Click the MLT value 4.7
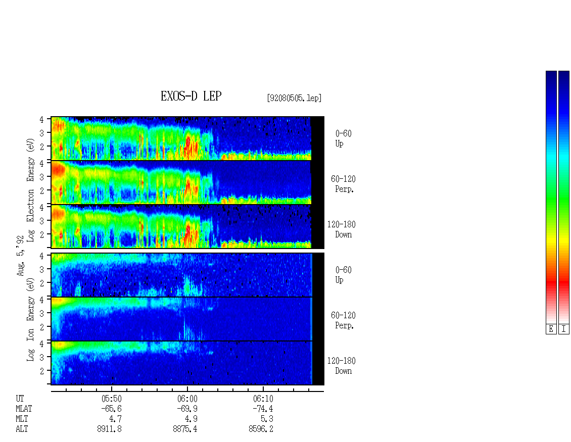 pos(115,419)
